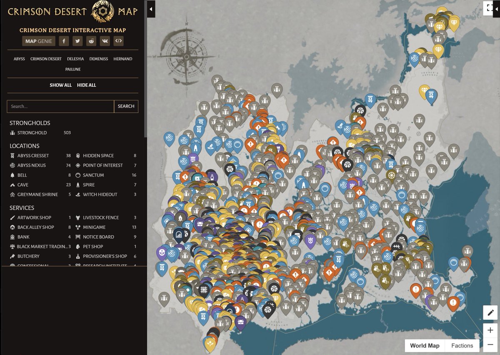This screenshot has width=500, height=355.
Task: Open the embed code icon
Action: (x=119, y=41)
